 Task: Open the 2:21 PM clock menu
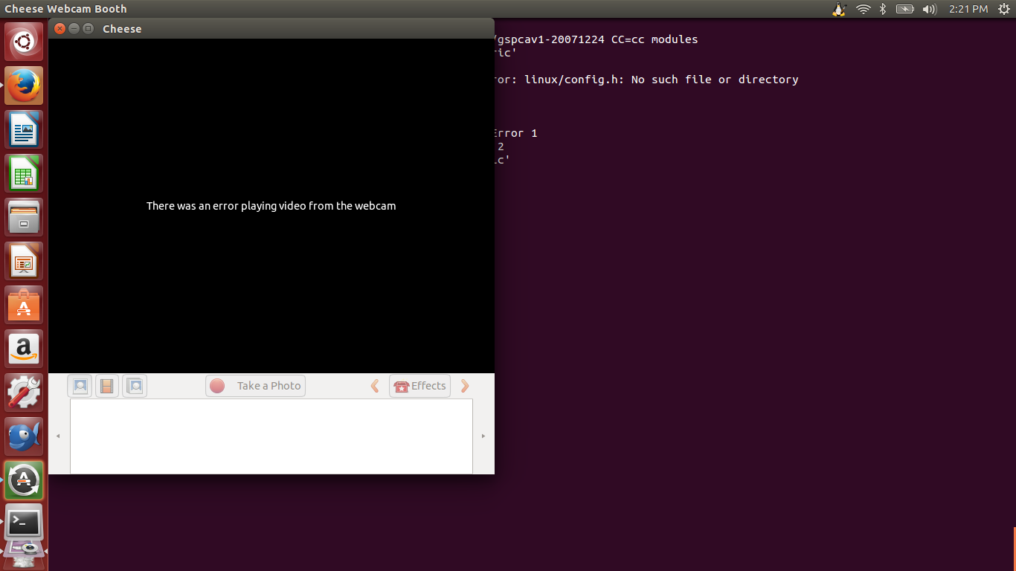click(x=968, y=9)
